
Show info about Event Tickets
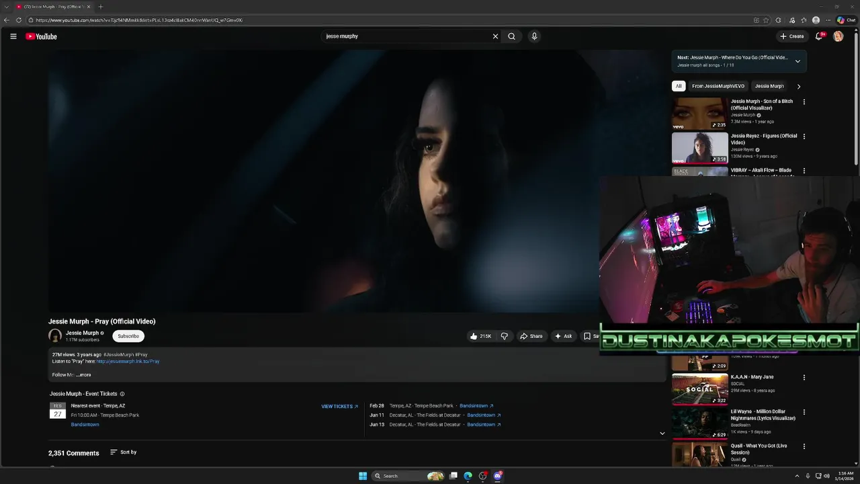(122, 394)
